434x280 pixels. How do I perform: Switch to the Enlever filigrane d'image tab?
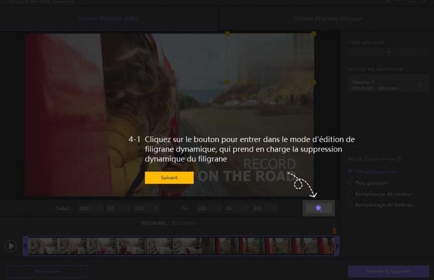pyautogui.click(x=328, y=19)
